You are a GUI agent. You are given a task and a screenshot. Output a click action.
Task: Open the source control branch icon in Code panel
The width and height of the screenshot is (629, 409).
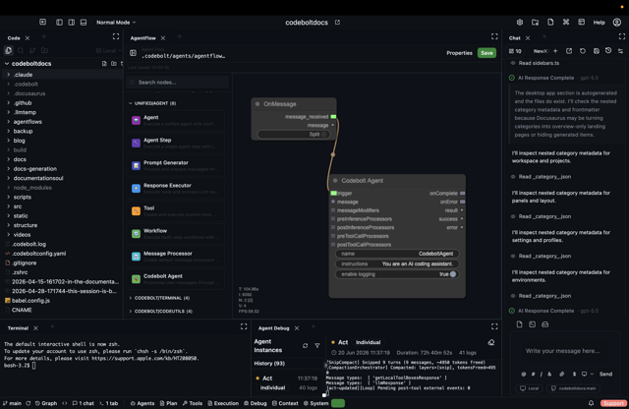click(32, 50)
